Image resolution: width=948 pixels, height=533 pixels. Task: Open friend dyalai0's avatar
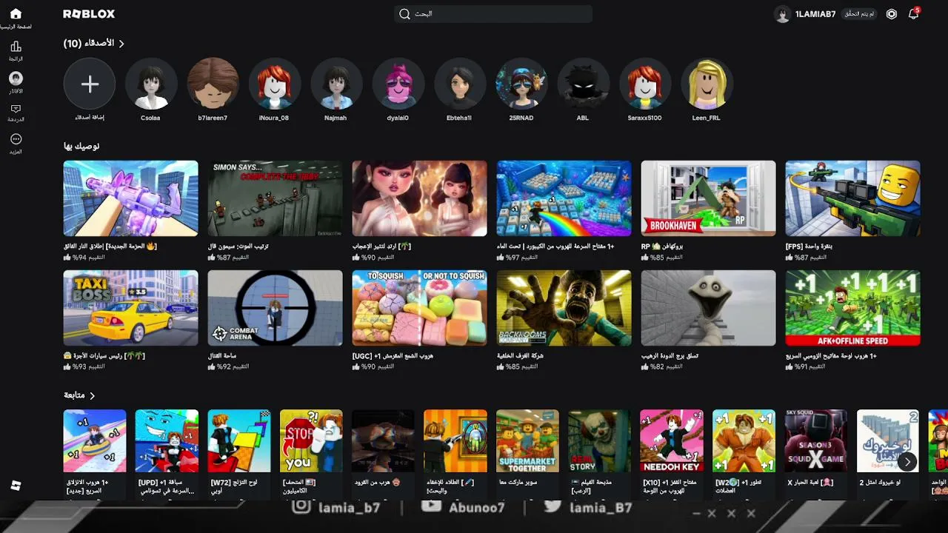pyautogui.click(x=398, y=84)
